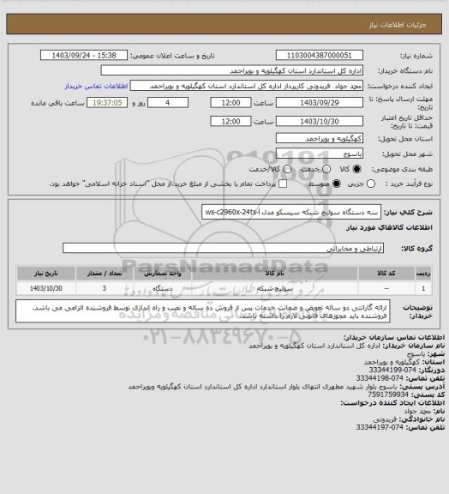Click the buyer organization name field
The height and width of the screenshot is (494, 449).
[231, 70]
